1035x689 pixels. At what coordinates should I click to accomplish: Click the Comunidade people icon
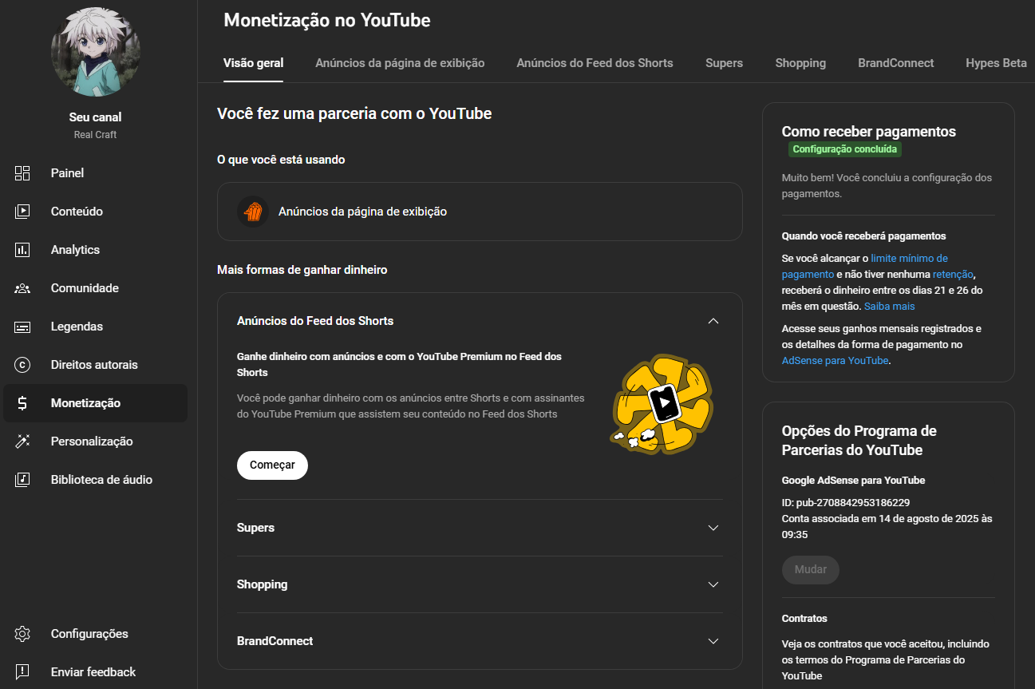(22, 288)
